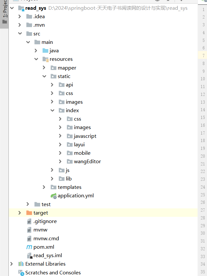Click the read_sys.iml file icon

tap(29, 256)
